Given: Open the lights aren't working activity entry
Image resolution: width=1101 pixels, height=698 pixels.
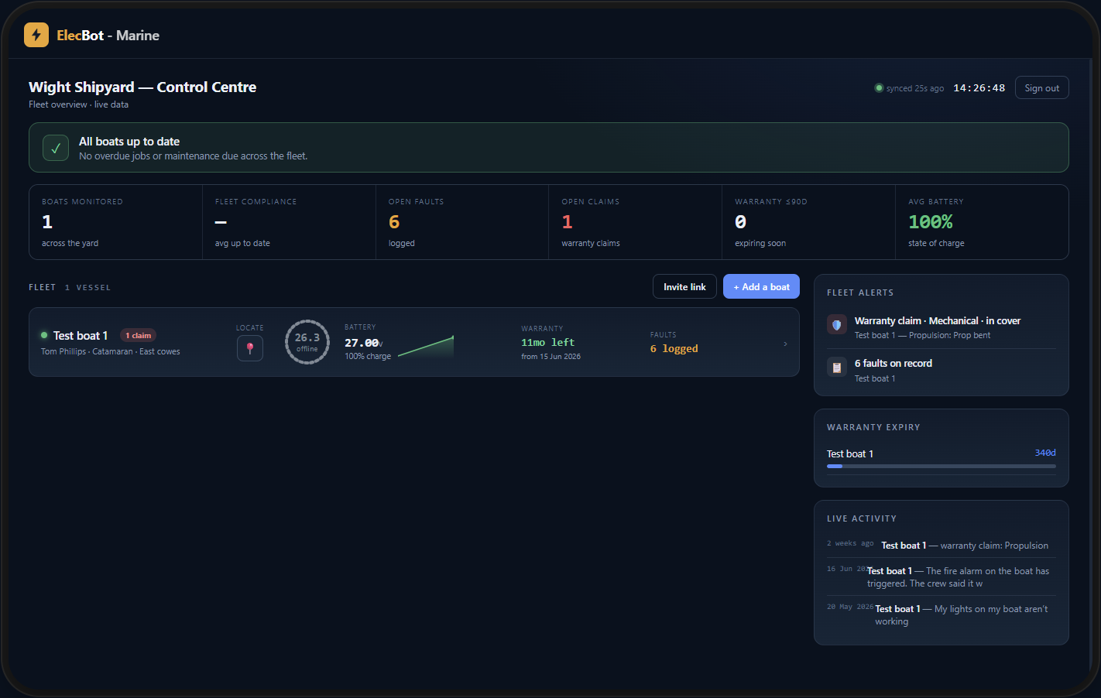Looking at the screenshot, I should [942, 614].
